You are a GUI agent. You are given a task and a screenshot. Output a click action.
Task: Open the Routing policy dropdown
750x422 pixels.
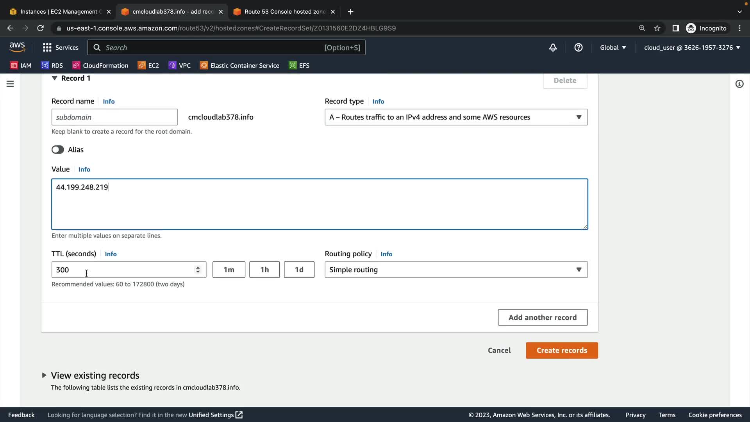pos(456,270)
